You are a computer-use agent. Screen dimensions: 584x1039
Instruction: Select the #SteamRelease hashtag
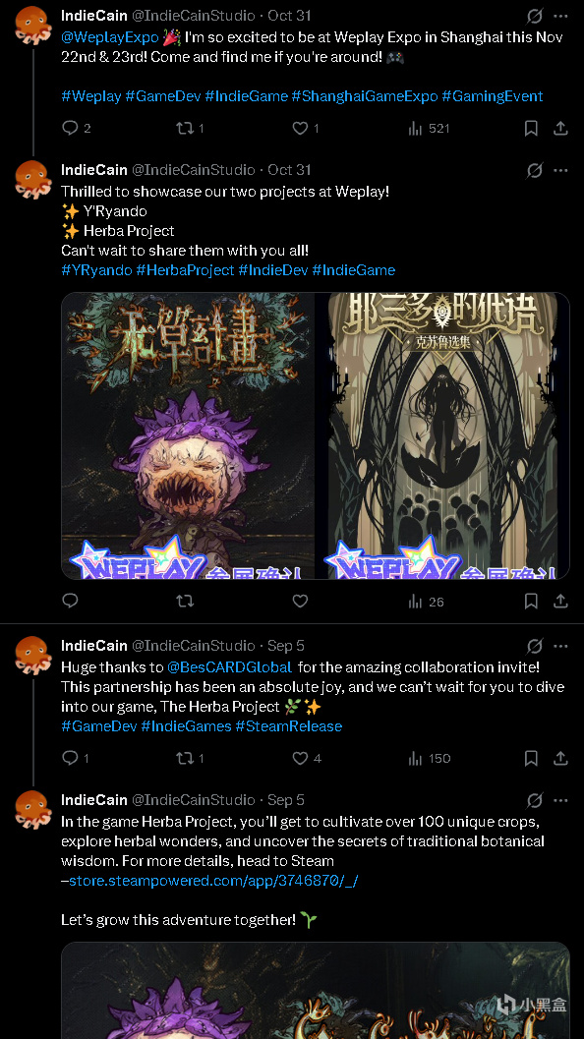[x=288, y=726]
